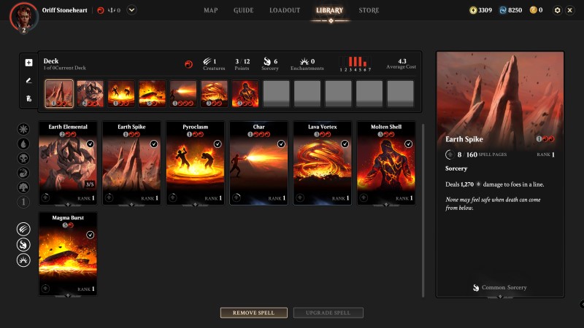The height and width of the screenshot is (328, 584).
Task: Open the Map tab
Action: click(x=211, y=10)
